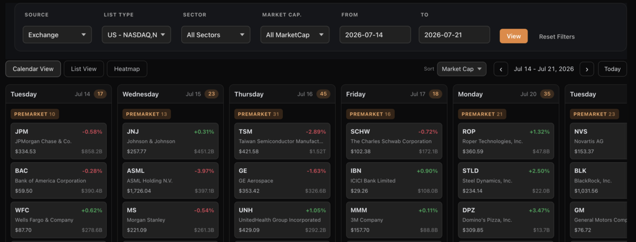Click Reset Filters
The image size is (636, 242).
[556, 36]
